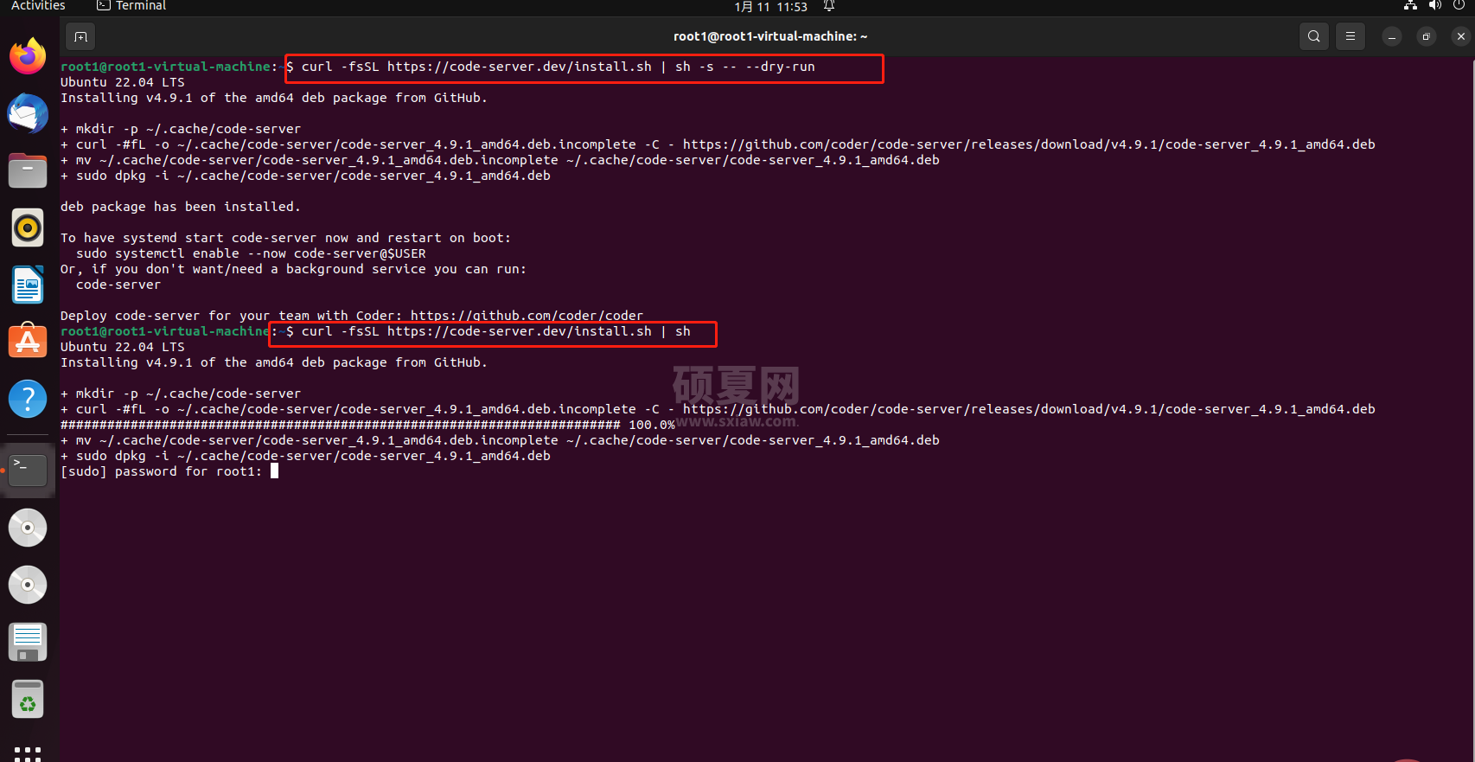Click 'sudo systemctl enable --now code-server@$USER' line
Image resolution: width=1475 pixels, height=762 pixels.
(251, 253)
